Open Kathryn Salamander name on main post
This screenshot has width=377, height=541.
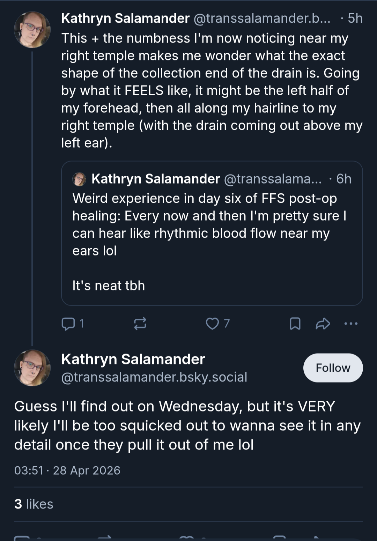[x=133, y=359]
